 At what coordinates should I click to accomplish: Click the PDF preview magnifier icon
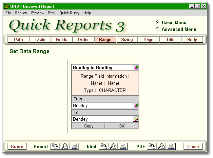tap(161, 146)
